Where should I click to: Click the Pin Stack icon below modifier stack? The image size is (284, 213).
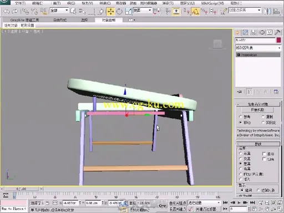[x=240, y=92]
